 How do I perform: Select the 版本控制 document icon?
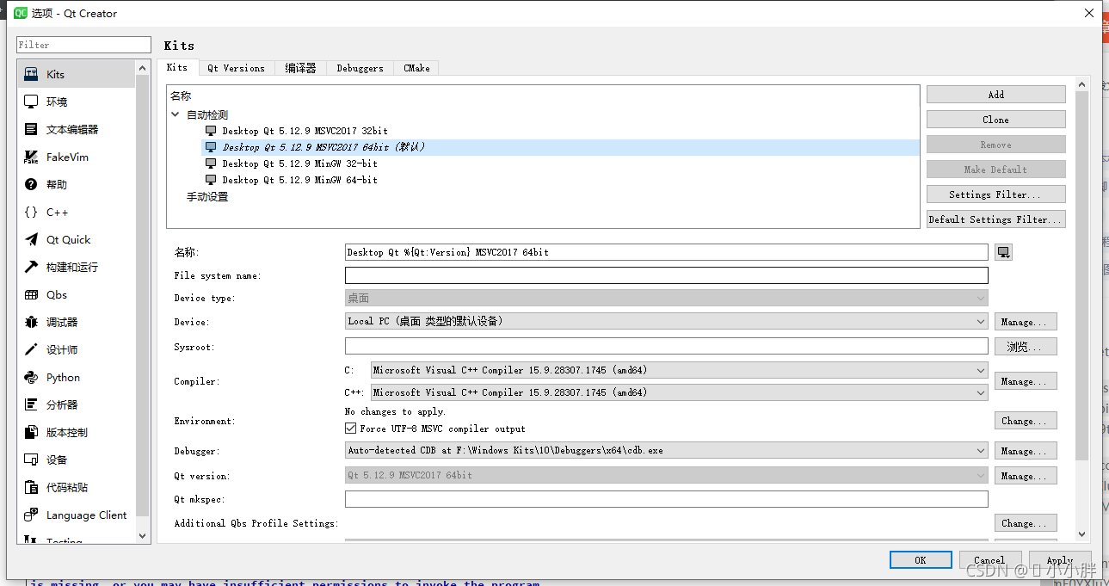click(31, 432)
